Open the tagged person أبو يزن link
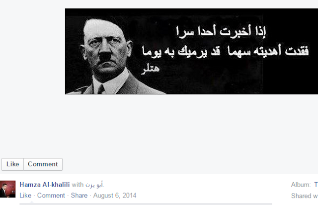This screenshot has height=205, width=318. [x=94, y=185]
